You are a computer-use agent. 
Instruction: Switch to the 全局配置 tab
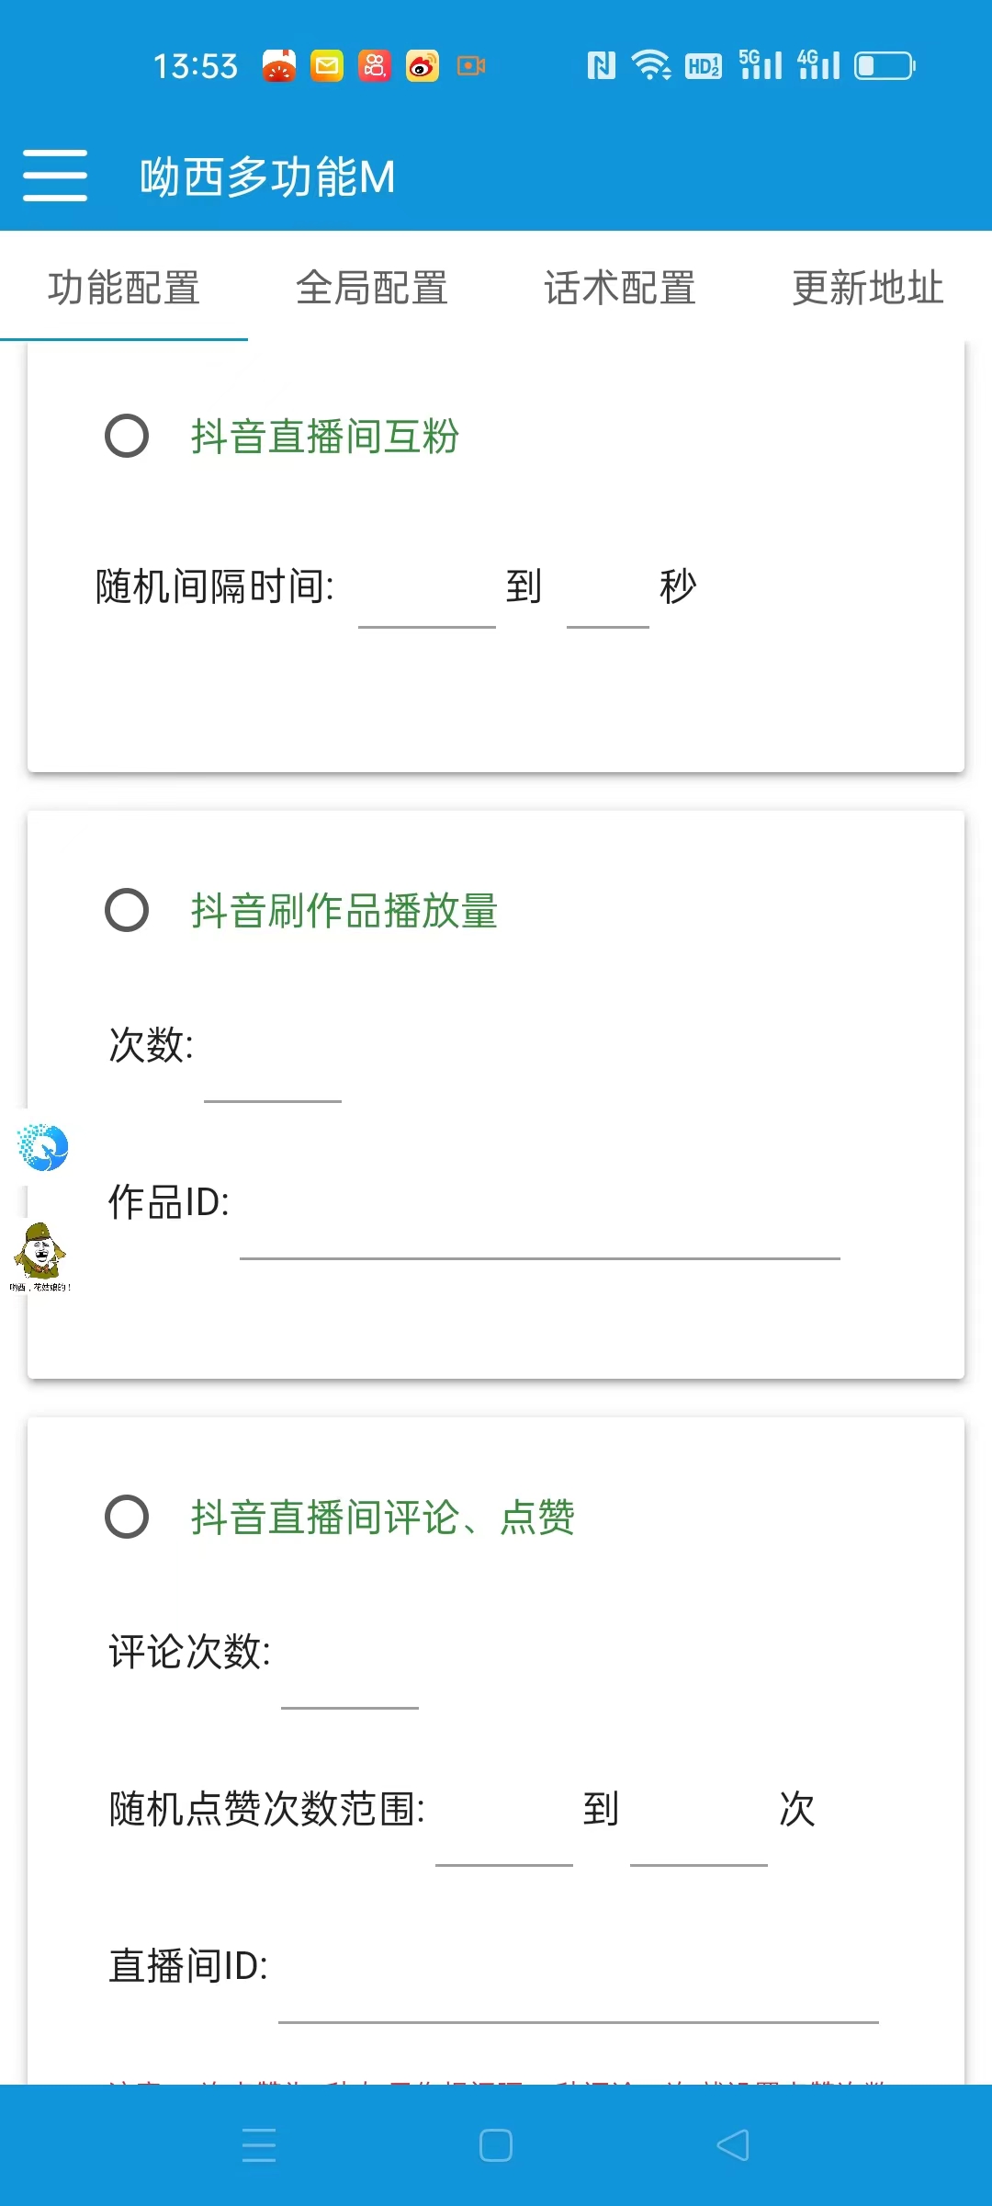(x=371, y=288)
